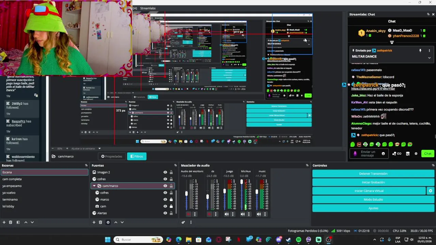436x245 pixels.
Task: Open Propiedades for selected source
Action: point(112,157)
